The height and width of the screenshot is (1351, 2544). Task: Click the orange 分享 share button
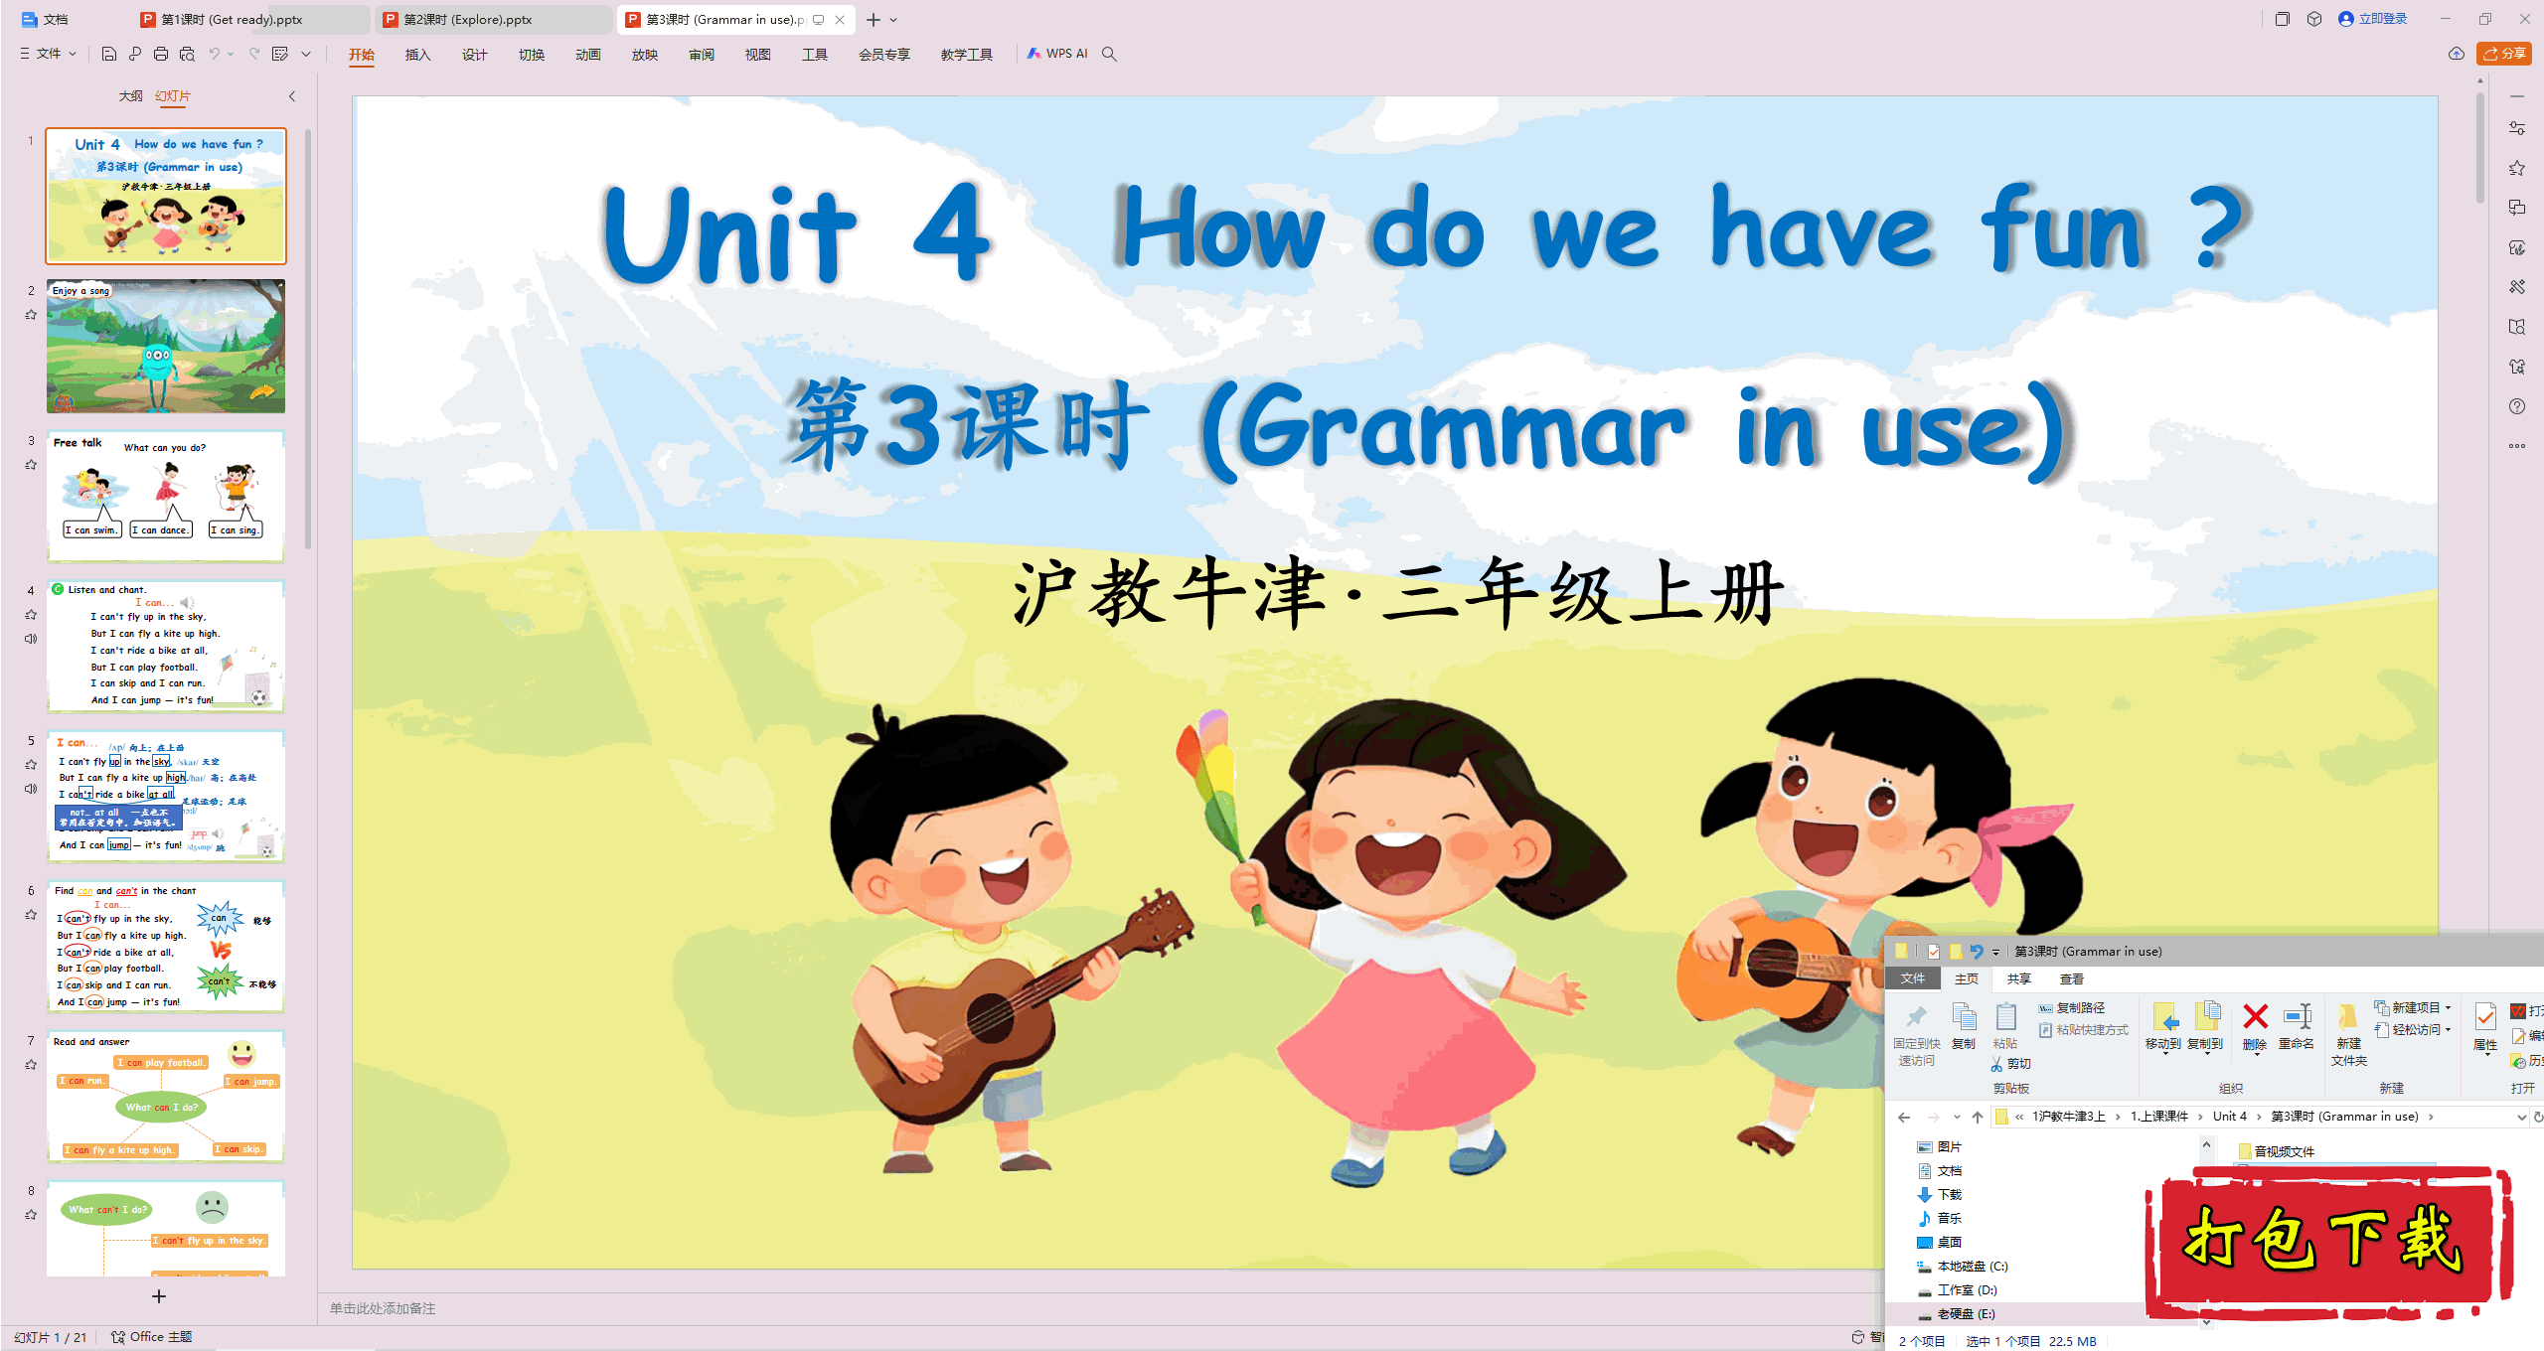pyautogui.click(x=2504, y=54)
